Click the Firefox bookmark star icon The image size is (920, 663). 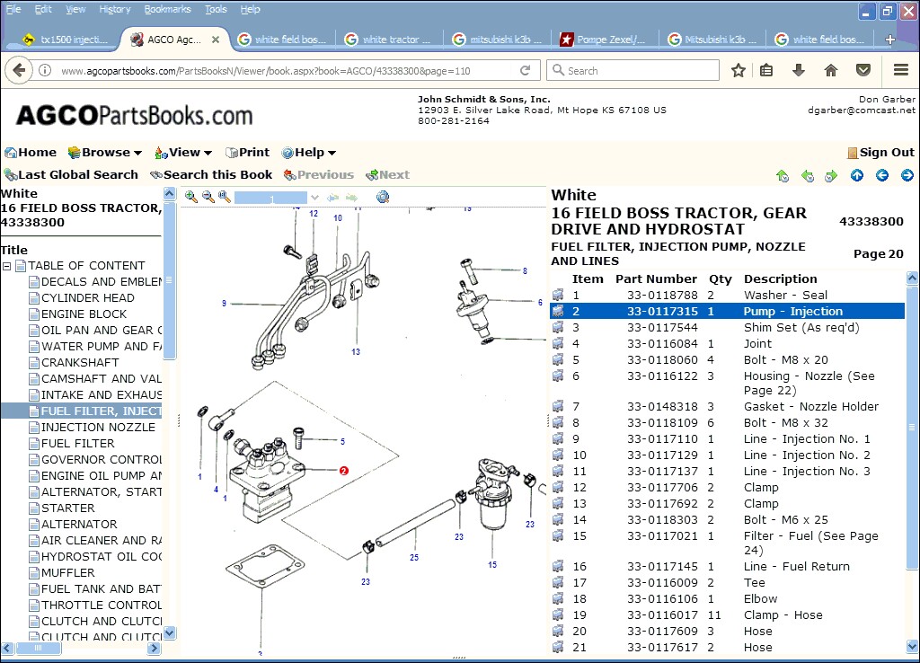(739, 70)
